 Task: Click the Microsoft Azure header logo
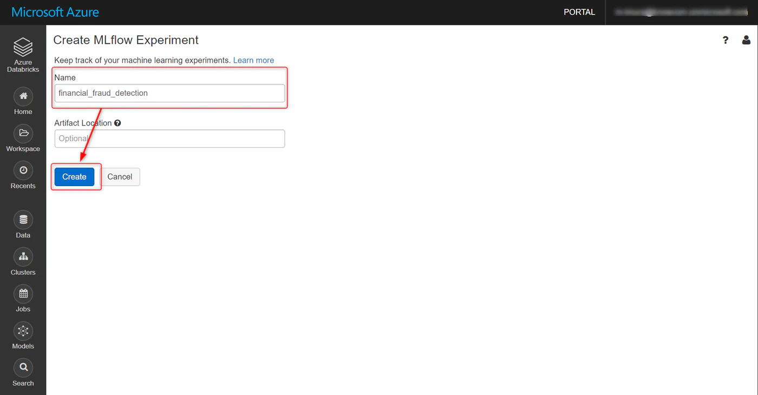pyautogui.click(x=55, y=12)
